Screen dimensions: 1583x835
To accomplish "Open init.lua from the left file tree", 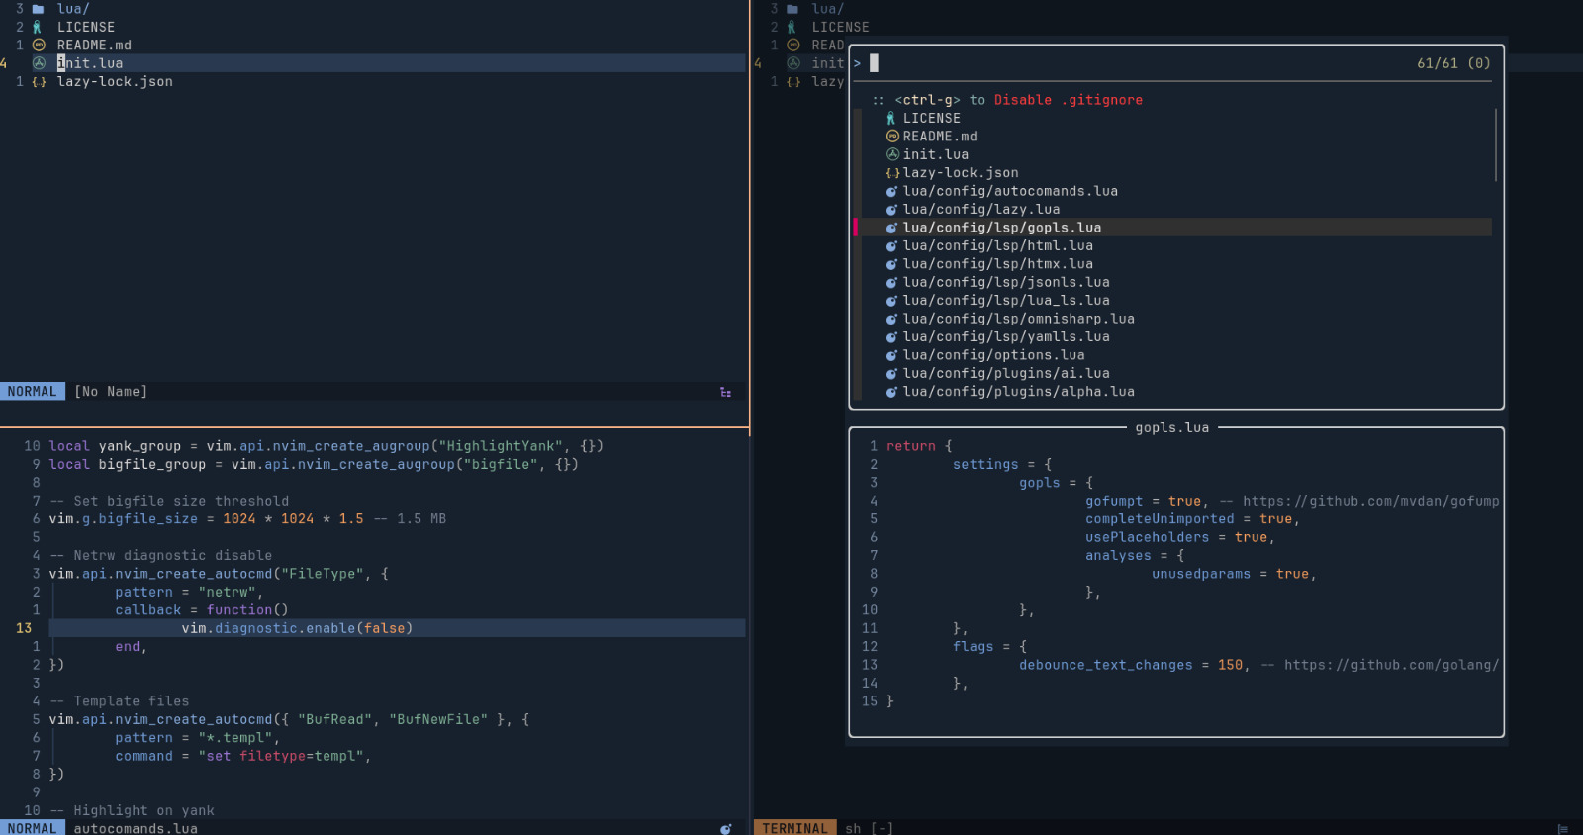I will tap(90, 63).
